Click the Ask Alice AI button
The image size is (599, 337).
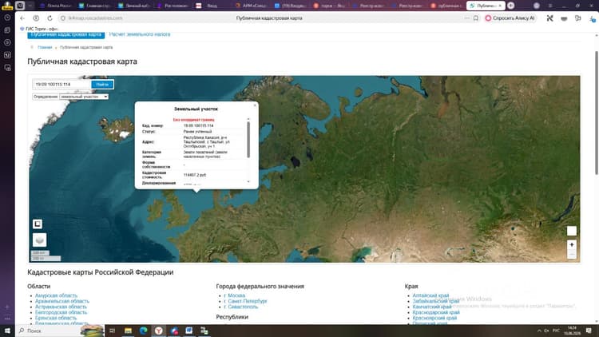click(510, 18)
